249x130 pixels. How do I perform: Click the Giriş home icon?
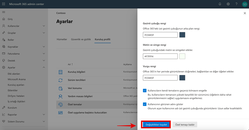[4, 19]
